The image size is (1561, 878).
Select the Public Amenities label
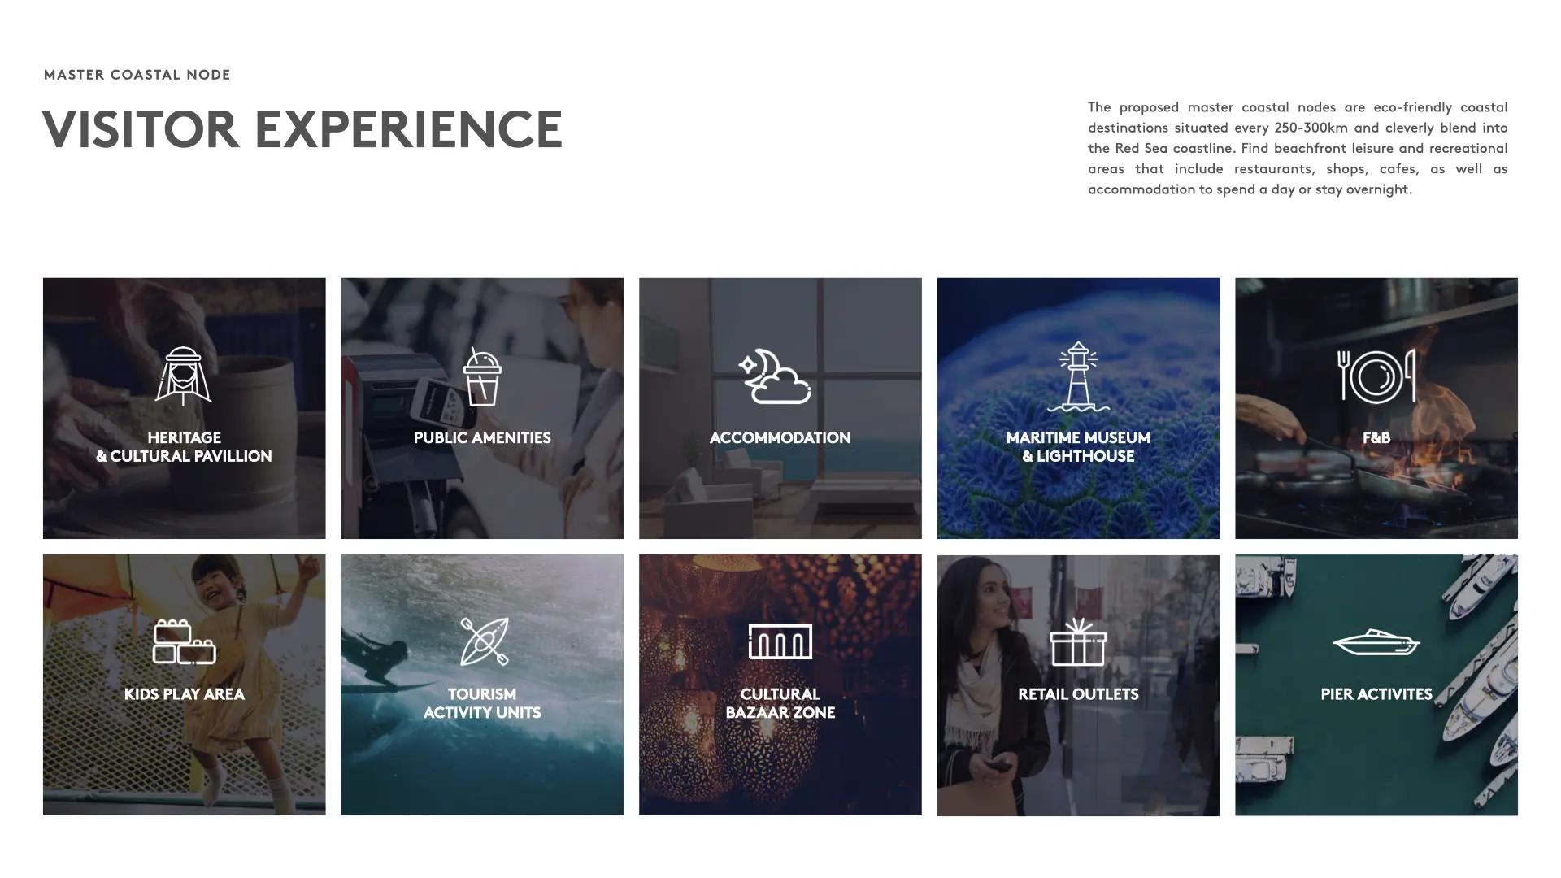coord(482,437)
